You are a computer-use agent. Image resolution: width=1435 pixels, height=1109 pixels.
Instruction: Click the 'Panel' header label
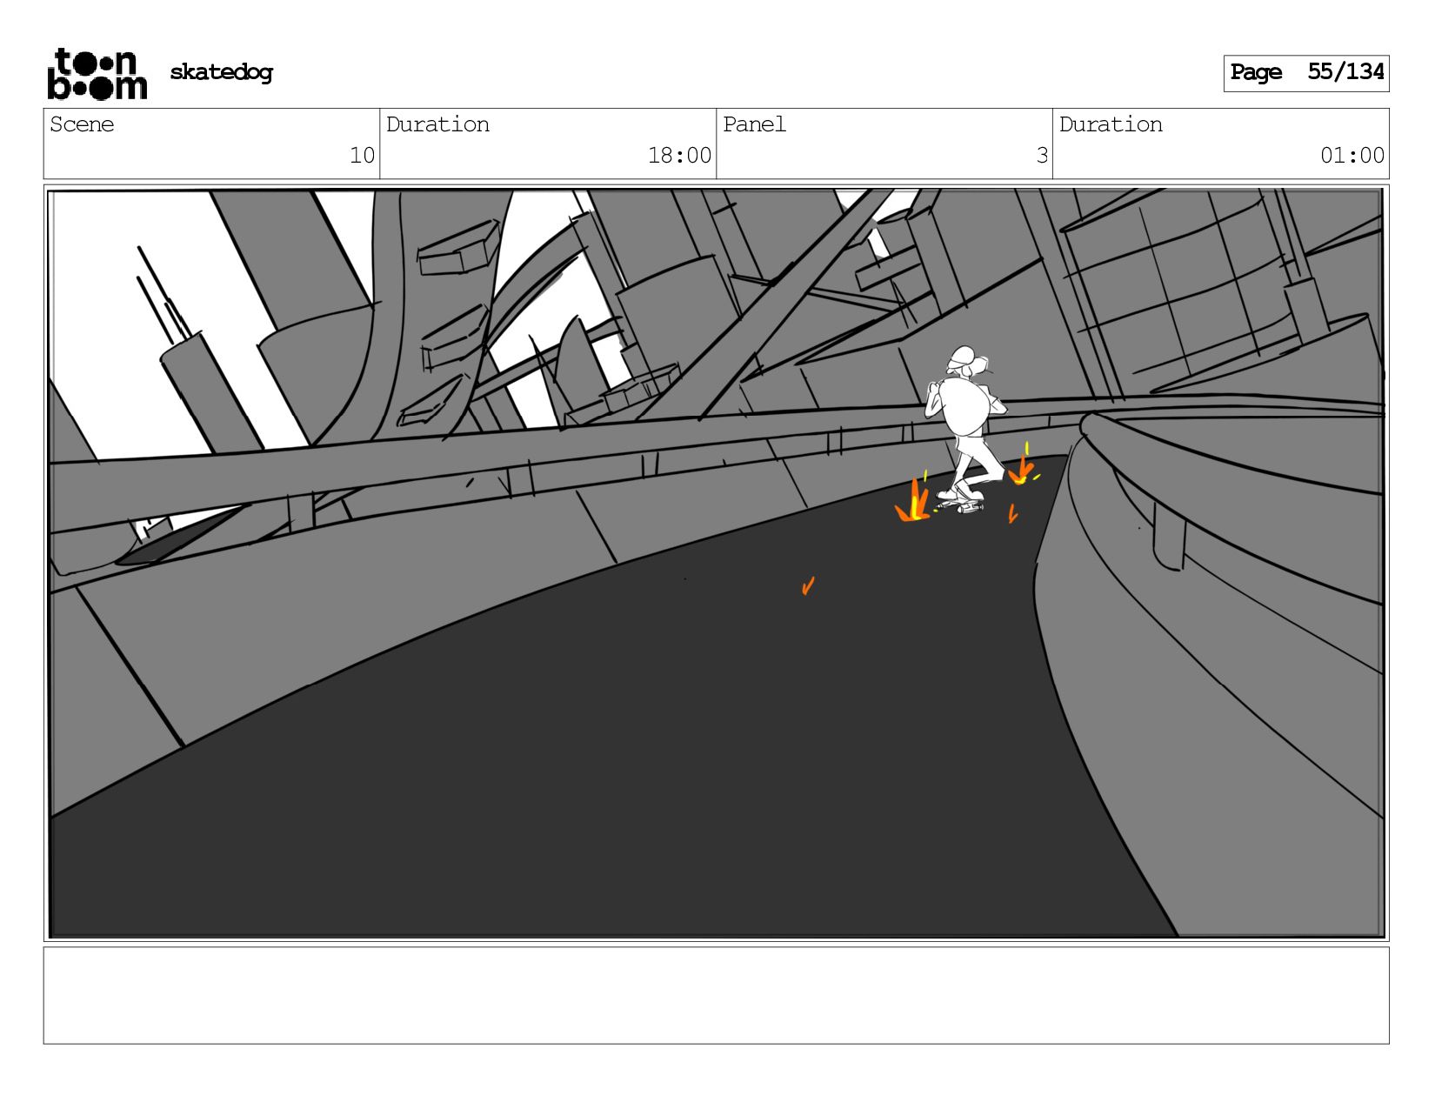pos(754,124)
